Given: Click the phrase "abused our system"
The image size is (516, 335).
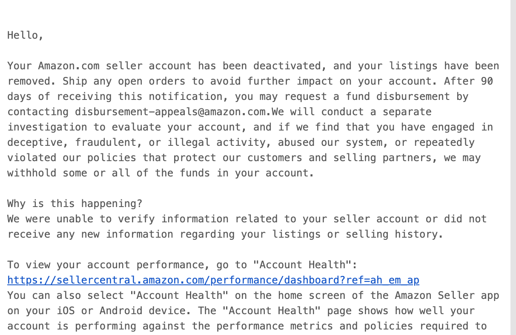Looking at the screenshot, I should click(330, 142).
